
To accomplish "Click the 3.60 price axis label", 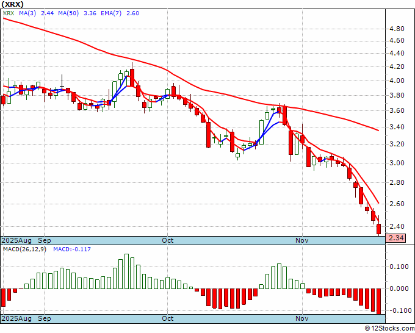I will (397, 110).
